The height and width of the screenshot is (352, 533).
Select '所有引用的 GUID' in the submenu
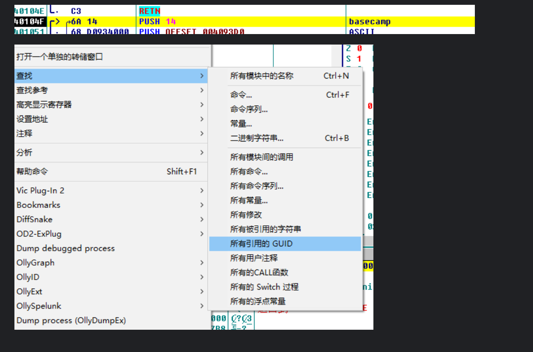click(x=261, y=244)
